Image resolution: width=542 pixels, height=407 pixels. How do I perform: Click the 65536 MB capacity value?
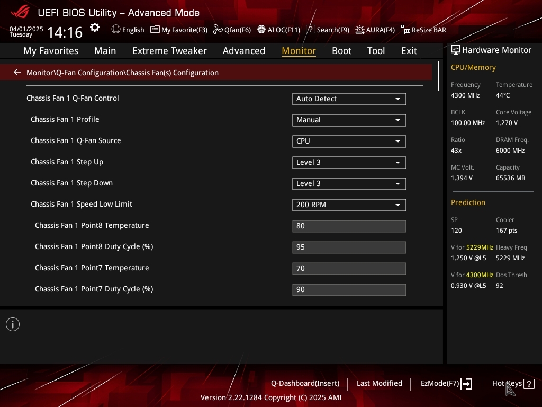(x=511, y=178)
